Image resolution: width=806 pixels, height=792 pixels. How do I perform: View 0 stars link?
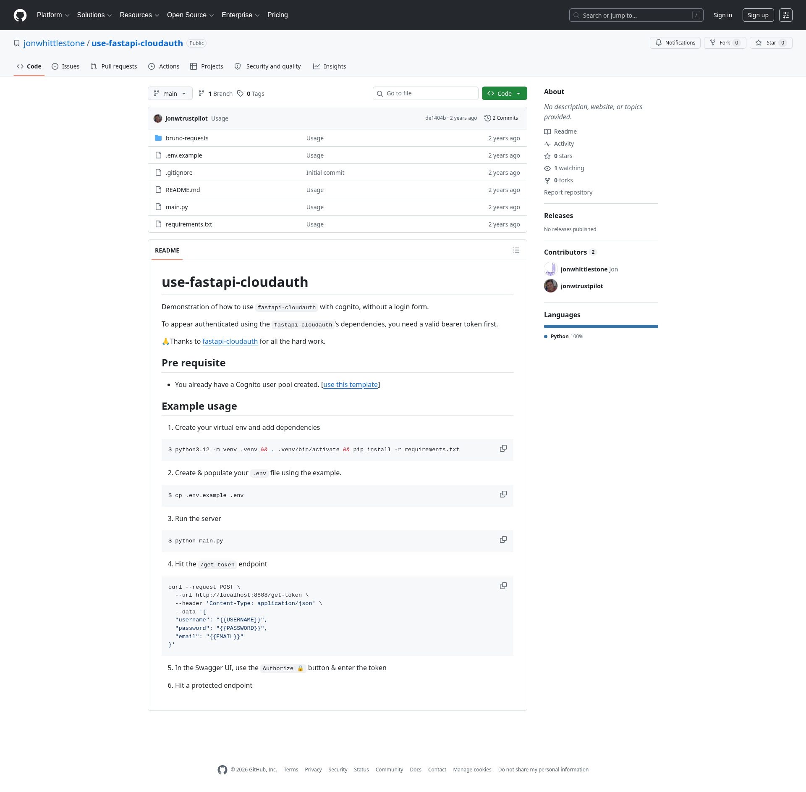pos(558,156)
